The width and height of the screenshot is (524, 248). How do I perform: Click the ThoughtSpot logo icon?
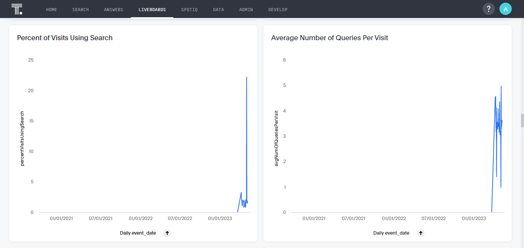(x=17, y=9)
